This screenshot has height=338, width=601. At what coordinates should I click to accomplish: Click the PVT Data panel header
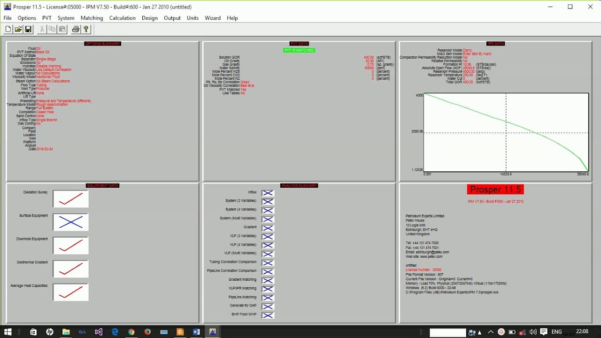299,44
